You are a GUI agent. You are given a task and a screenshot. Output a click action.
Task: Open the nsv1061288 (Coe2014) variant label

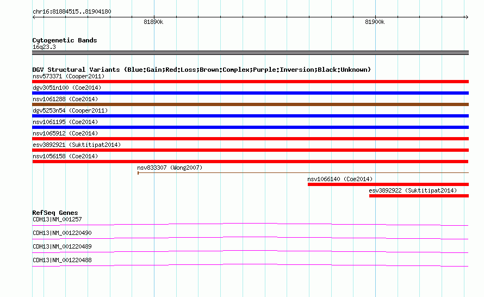[x=65, y=99]
